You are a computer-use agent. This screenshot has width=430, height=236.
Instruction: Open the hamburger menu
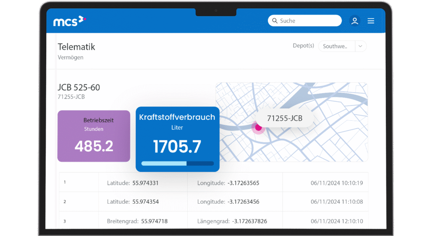(371, 21)
